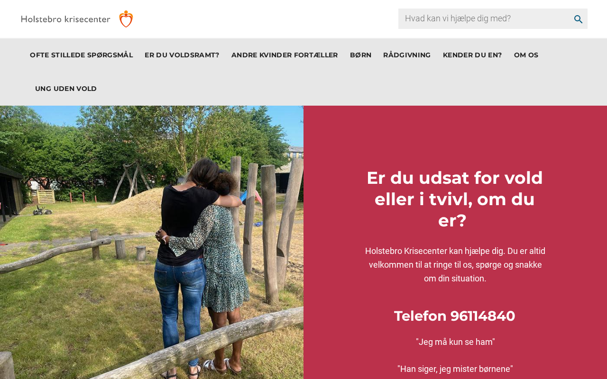
Task: Click the Telefon 96114840 heading
Action: tap(455, 316)
